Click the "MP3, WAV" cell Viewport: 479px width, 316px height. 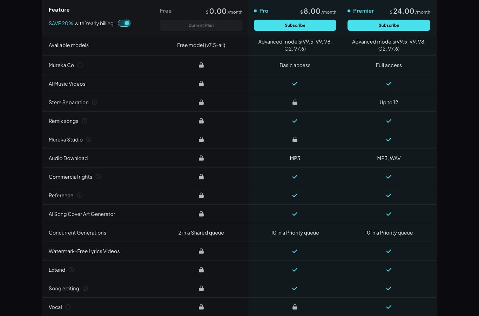389,158
